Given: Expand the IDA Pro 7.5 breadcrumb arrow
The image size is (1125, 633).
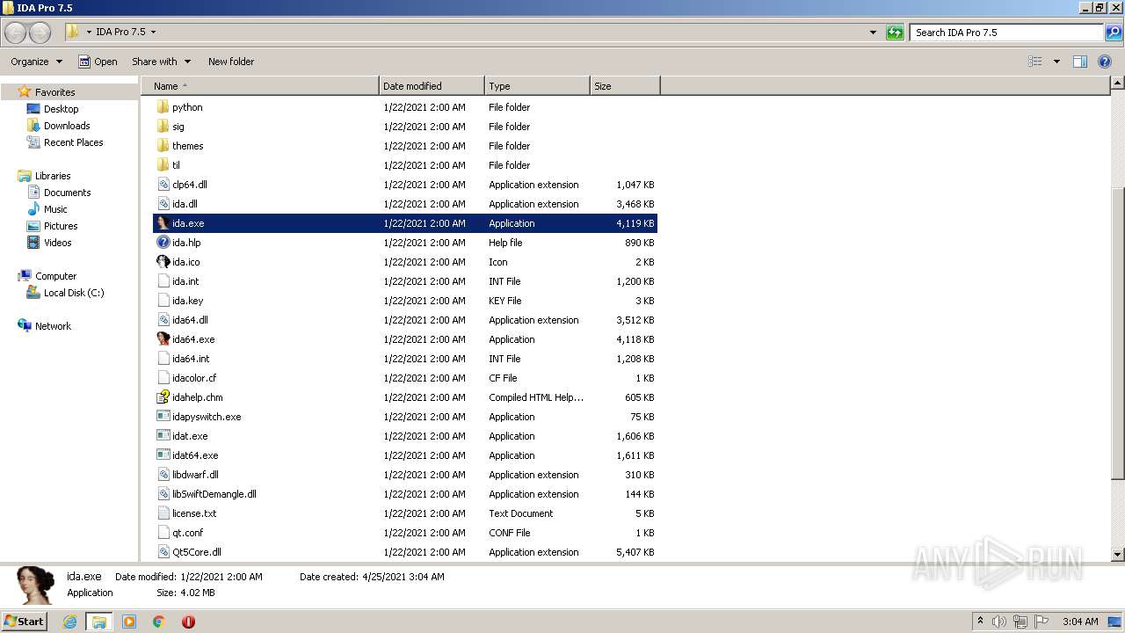Looking at the screenshot, I should click(x=153, y=33).
